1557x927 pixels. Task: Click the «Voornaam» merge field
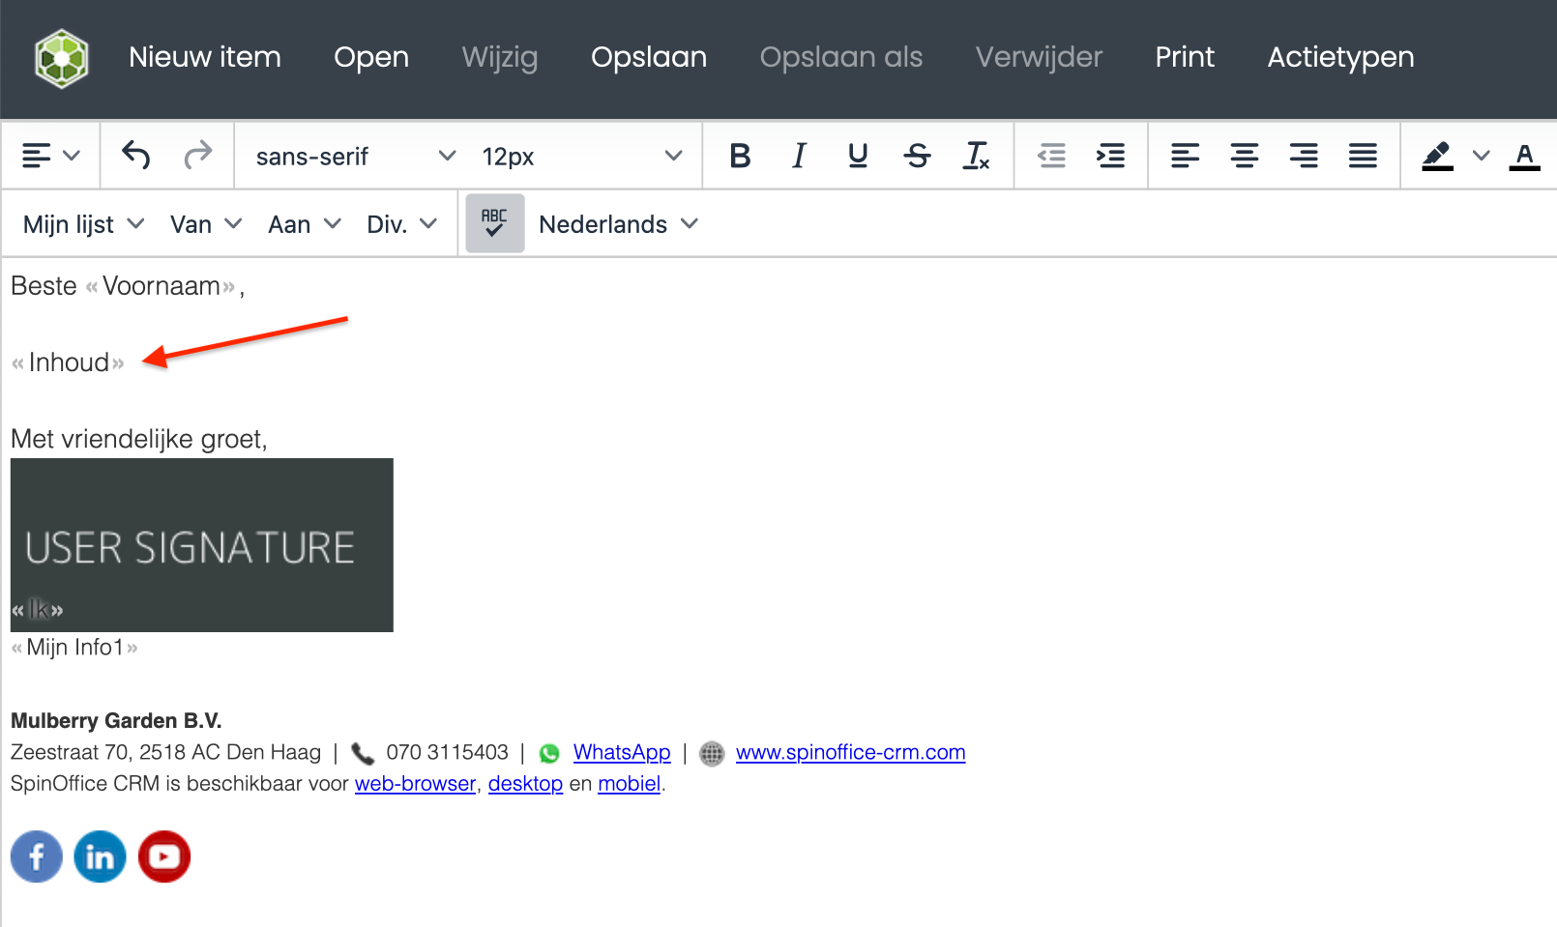pyautogui.click(x=161, y=286)
